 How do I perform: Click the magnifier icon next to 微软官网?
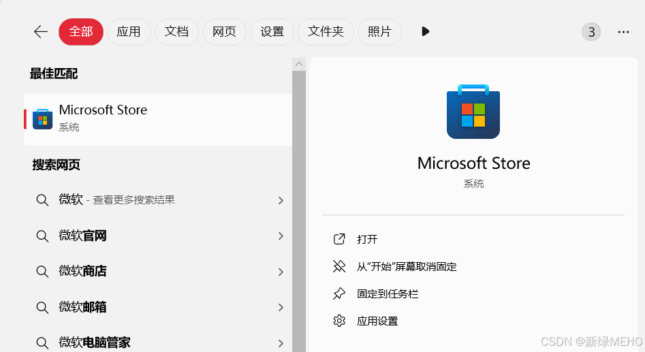[42, 236]
